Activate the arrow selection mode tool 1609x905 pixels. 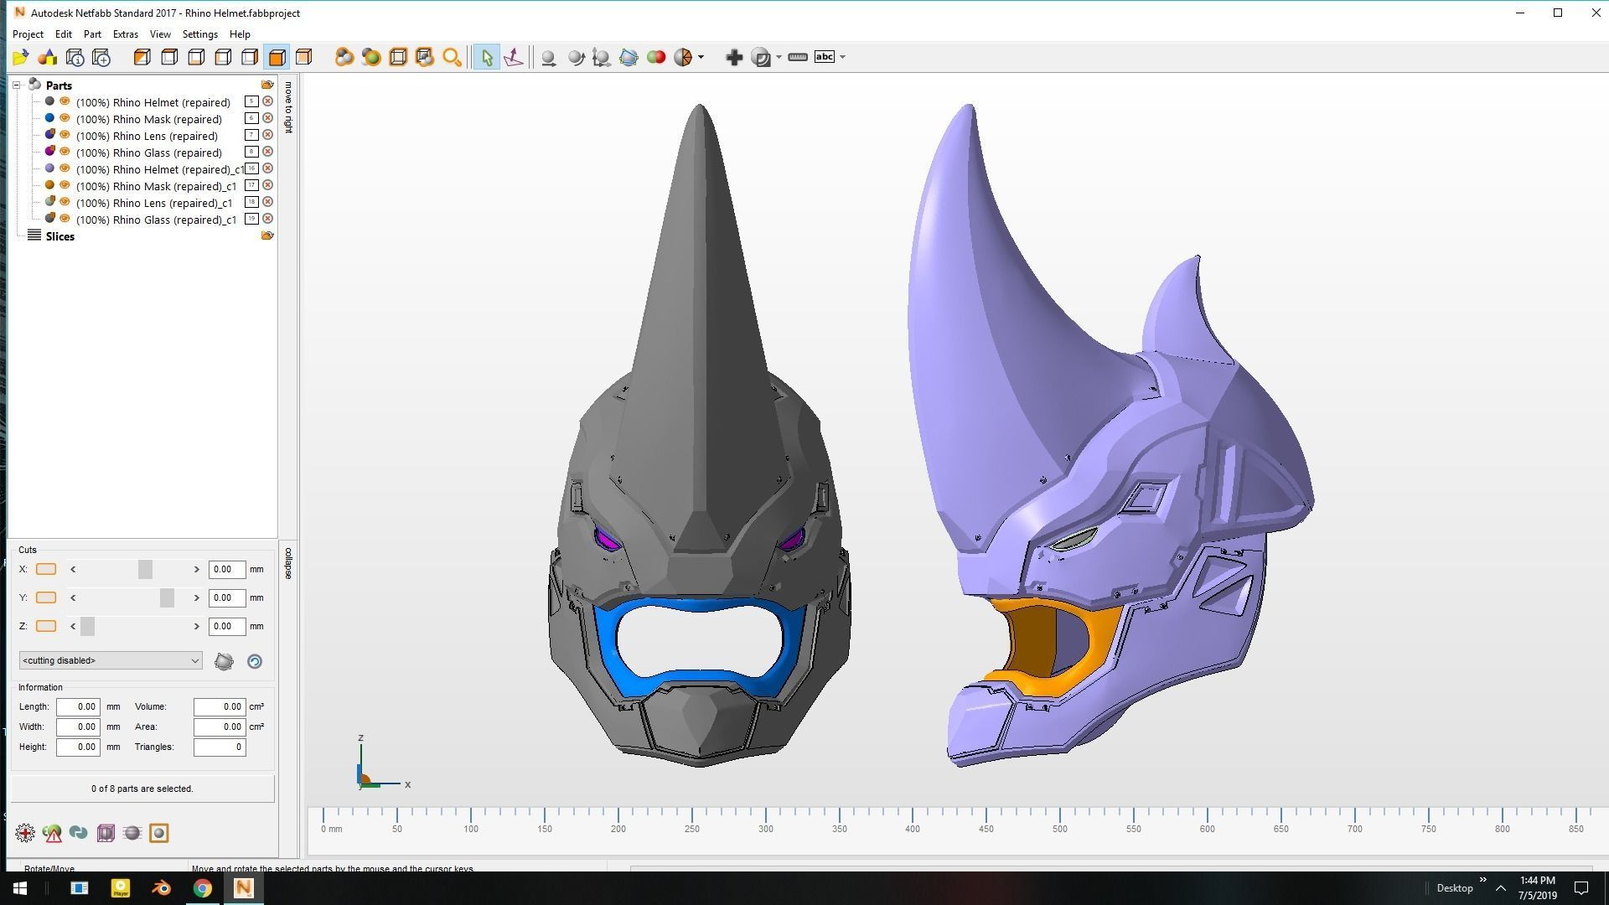click(486, 57)
